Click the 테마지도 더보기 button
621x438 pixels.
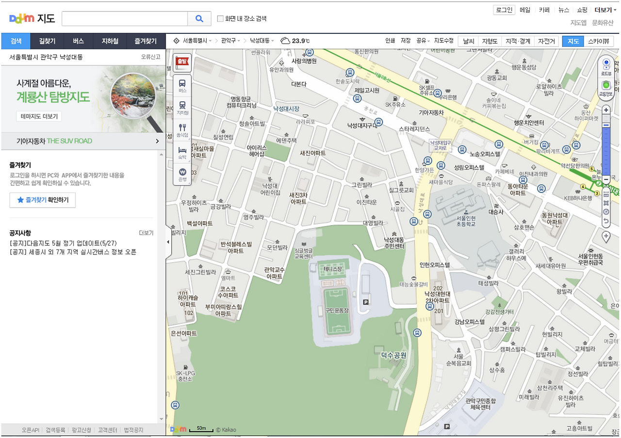39,116
